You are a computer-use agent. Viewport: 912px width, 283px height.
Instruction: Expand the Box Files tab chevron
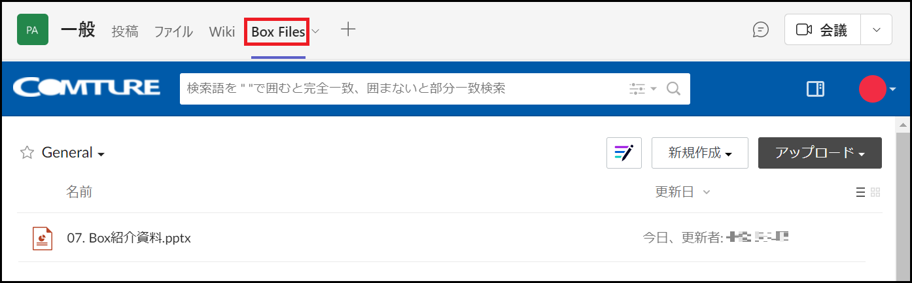(x=315, y=31)
